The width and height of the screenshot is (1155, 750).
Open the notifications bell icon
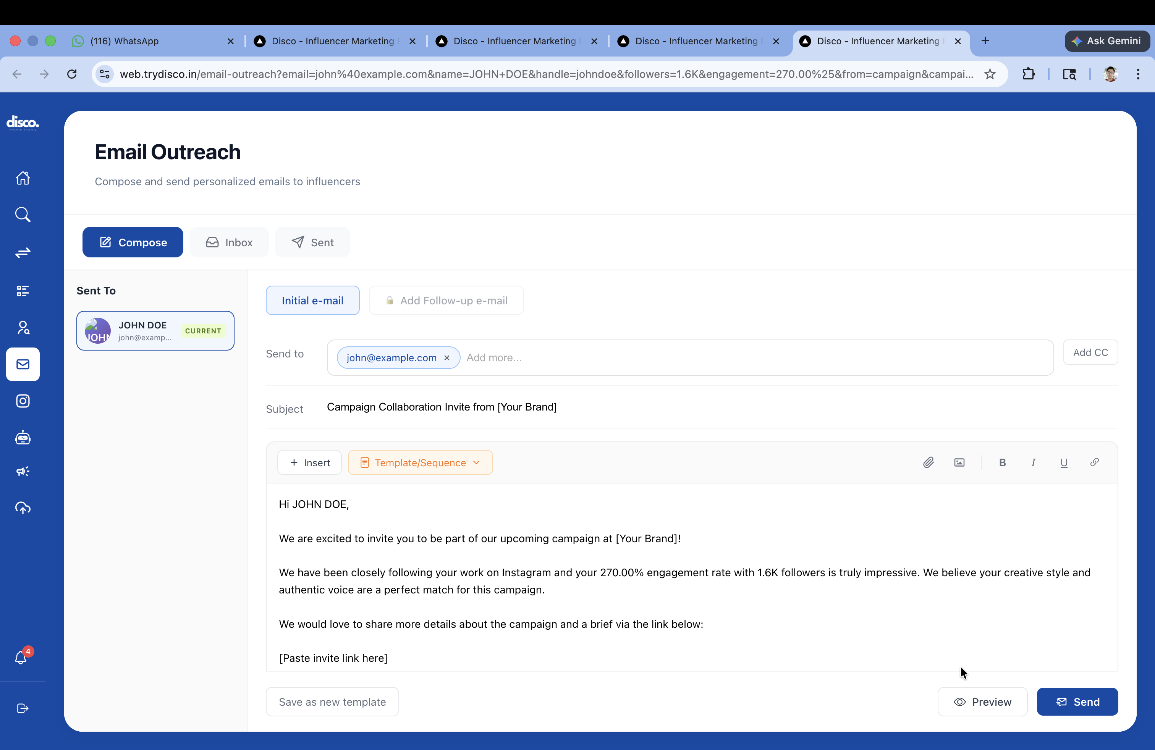pos(21,657)
